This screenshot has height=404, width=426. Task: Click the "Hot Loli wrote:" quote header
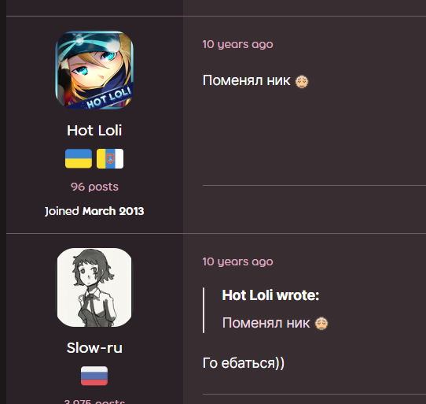270,295
